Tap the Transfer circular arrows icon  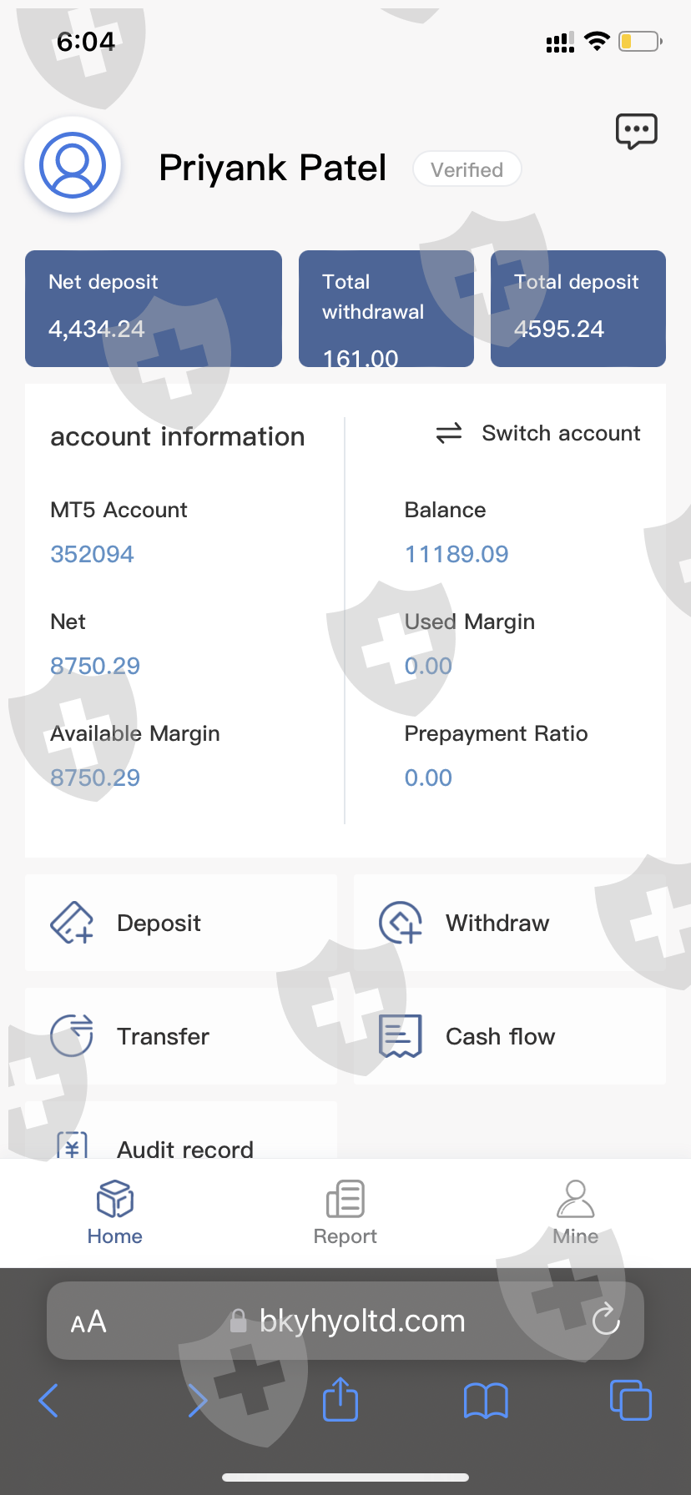coord(72,1036)
